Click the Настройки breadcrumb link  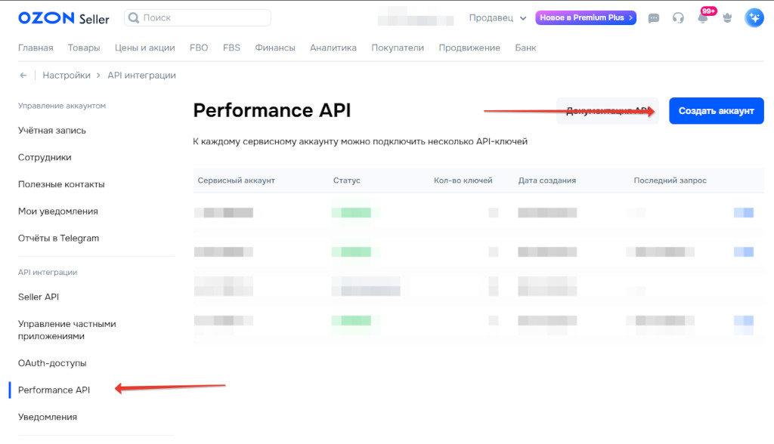point(67,76)
